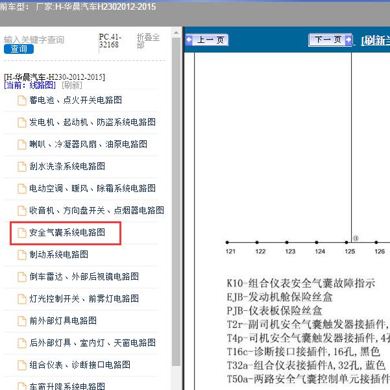
Task: Collapse all items via 折叠全部
Action: [148, 42]
